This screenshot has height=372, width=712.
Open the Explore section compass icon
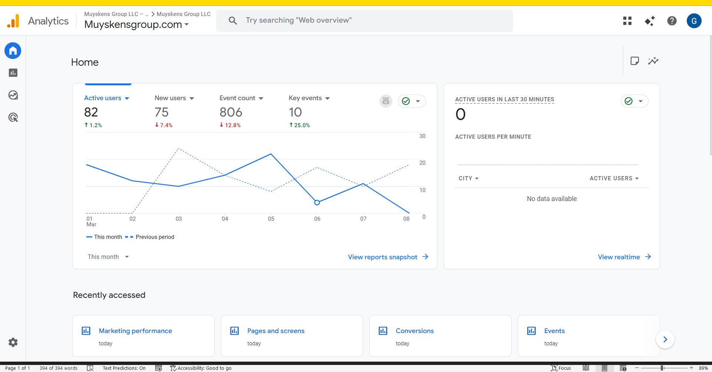(x=13, y=95)
